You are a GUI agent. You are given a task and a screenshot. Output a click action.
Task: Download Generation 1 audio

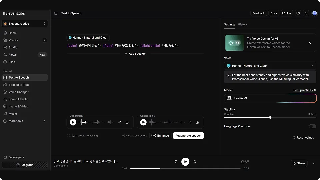127,122
